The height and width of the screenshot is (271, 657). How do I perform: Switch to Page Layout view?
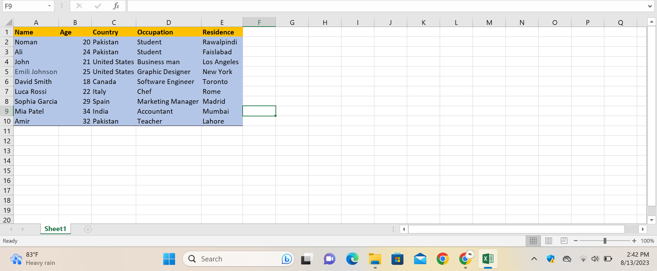pyautogui.click(x=549, y=241)
